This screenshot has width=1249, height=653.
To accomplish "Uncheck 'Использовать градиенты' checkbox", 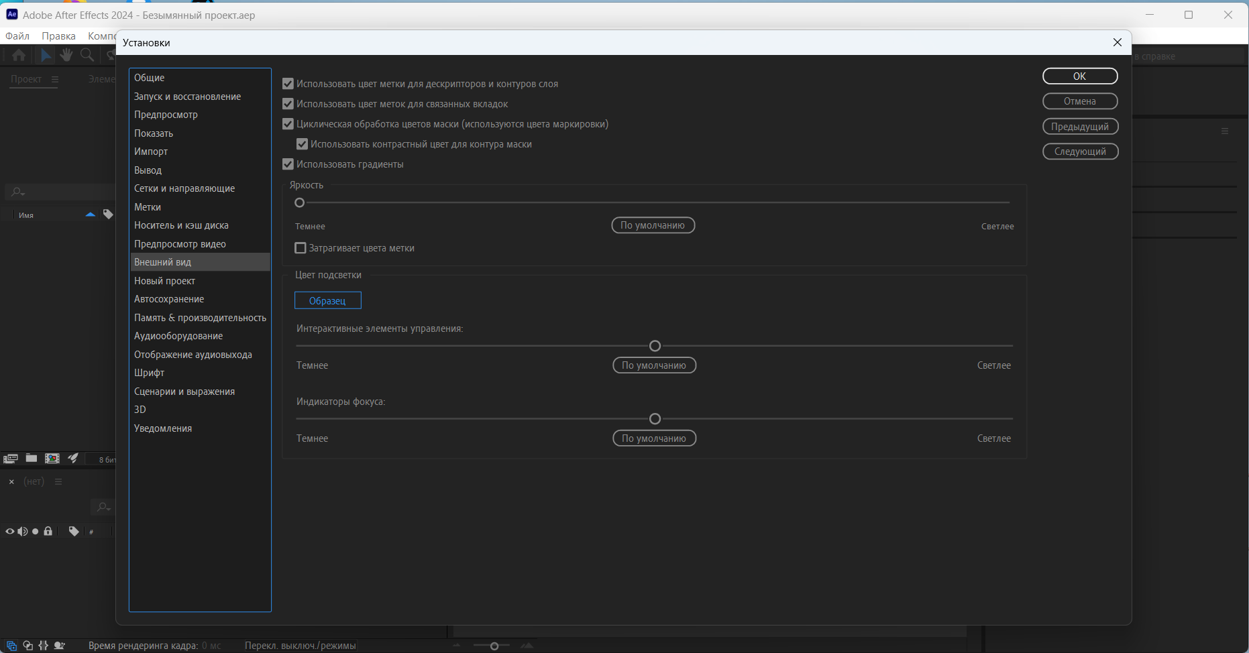I will point(288,164).
